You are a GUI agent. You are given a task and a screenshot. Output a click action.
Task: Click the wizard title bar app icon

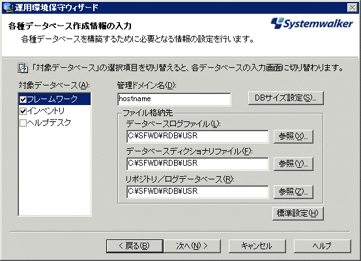coord(8,8)
